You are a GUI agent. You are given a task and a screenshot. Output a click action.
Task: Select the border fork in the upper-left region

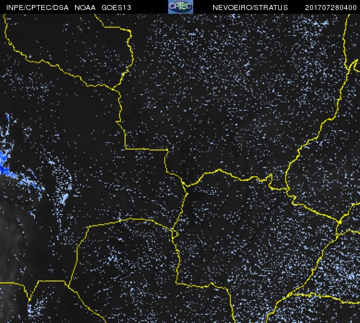(x=112, y=89)
